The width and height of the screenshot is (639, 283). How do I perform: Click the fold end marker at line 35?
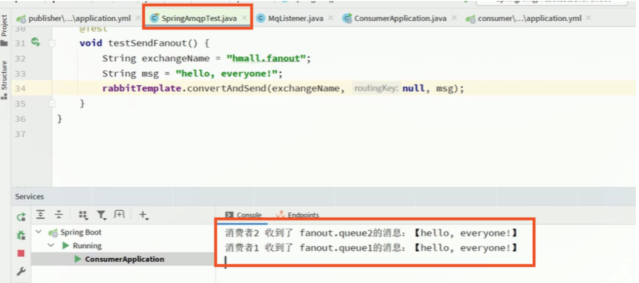[x=52, y=104]
